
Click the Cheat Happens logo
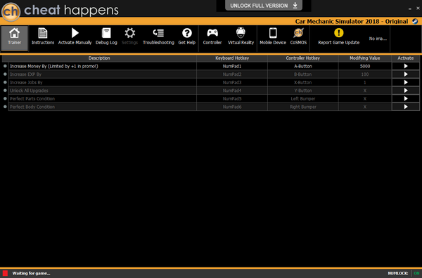pyautogui.click(x=11, y=11)
